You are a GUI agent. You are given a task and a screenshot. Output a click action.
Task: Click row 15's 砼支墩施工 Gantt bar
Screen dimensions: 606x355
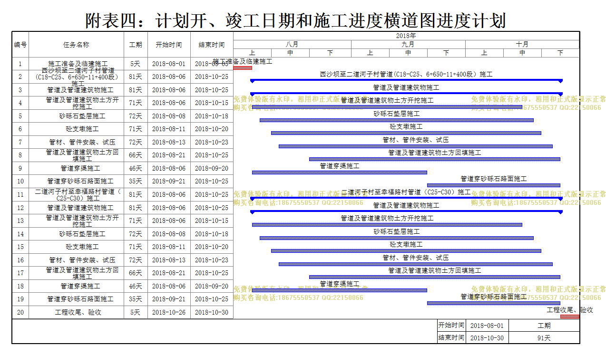(x=406, y=251)
